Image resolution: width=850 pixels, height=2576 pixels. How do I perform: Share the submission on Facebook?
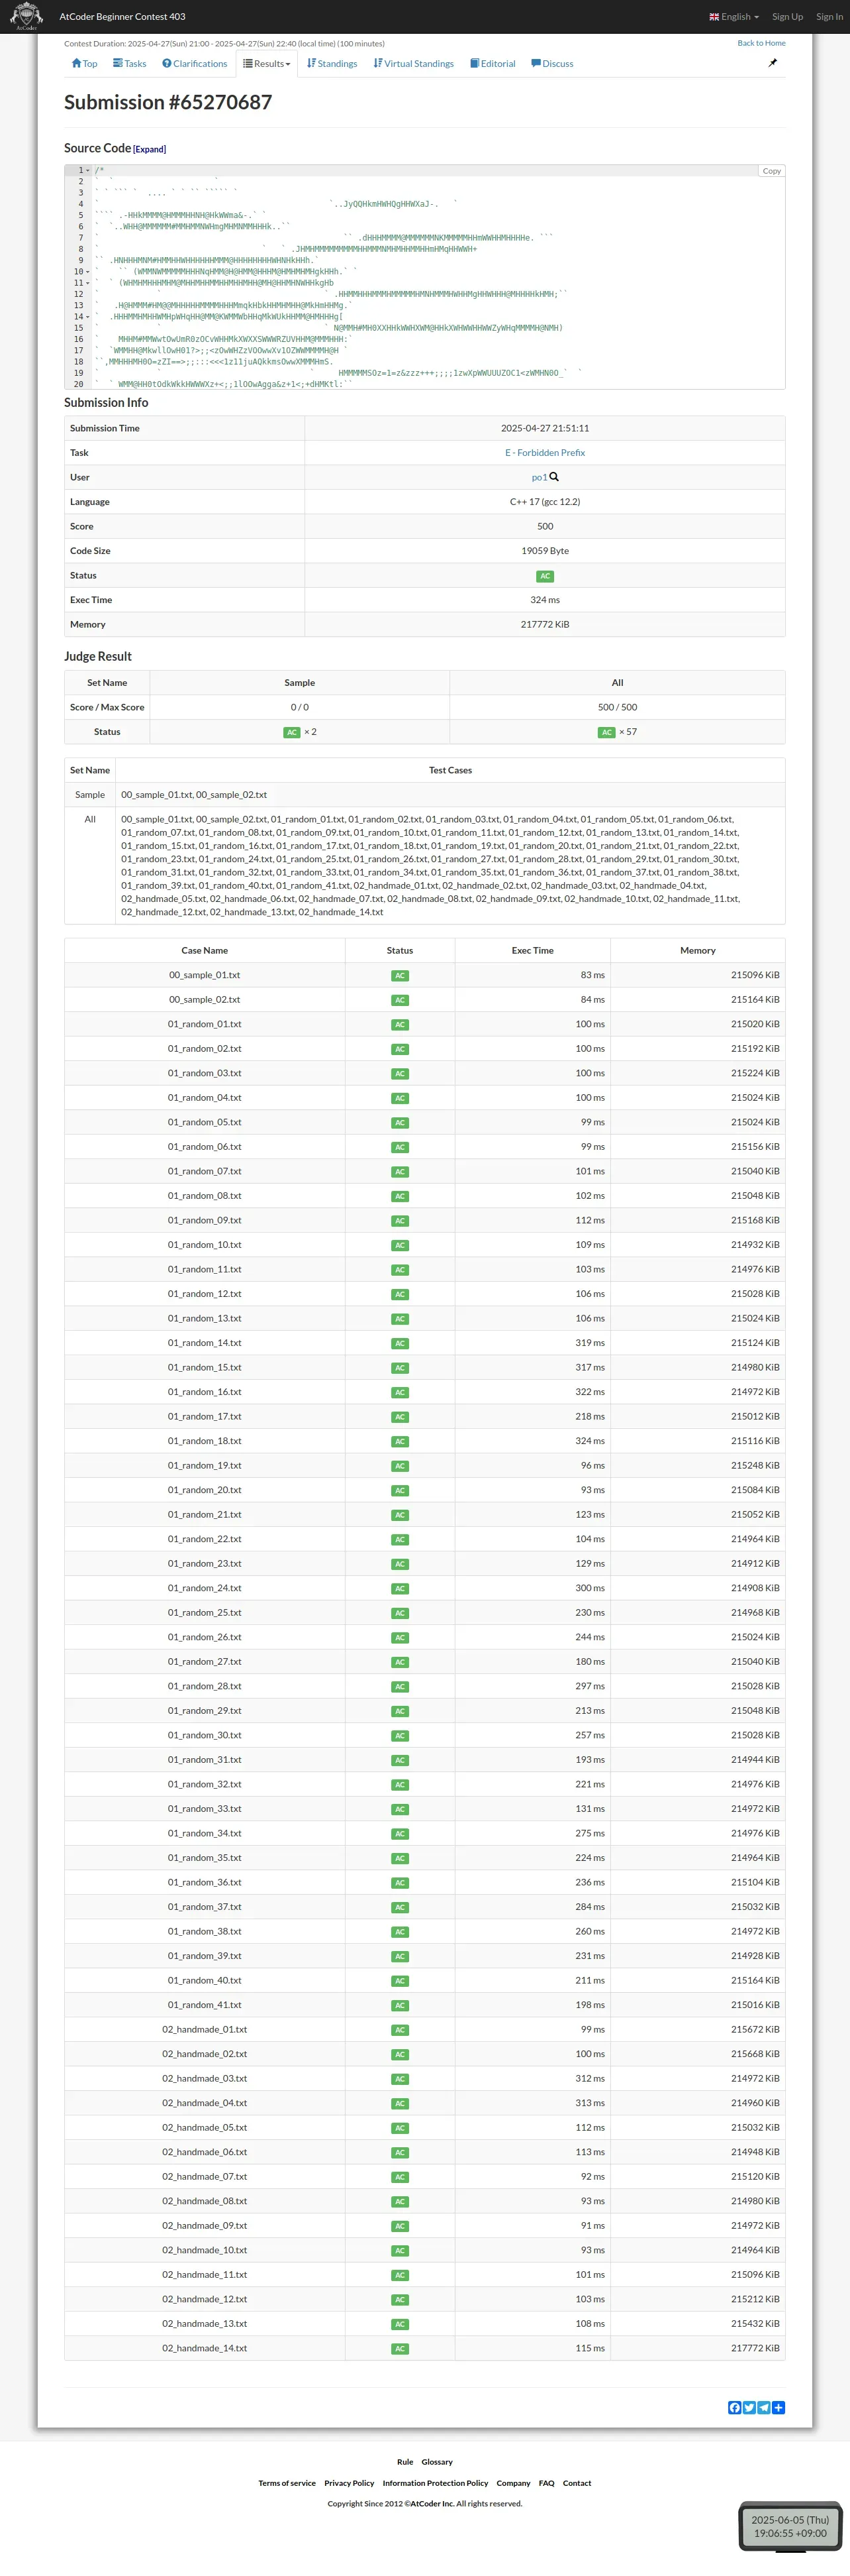click(x=734, y=2407)
